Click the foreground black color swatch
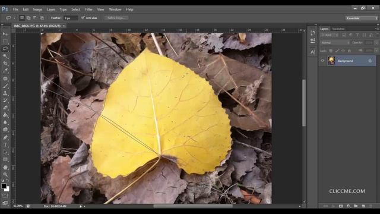The height and width of the screenshot is (214, 380). (4, 186)
